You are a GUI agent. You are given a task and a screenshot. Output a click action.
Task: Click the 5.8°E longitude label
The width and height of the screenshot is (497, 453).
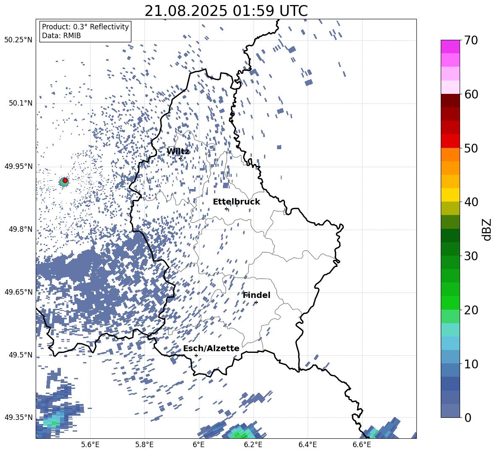(144, 445)
